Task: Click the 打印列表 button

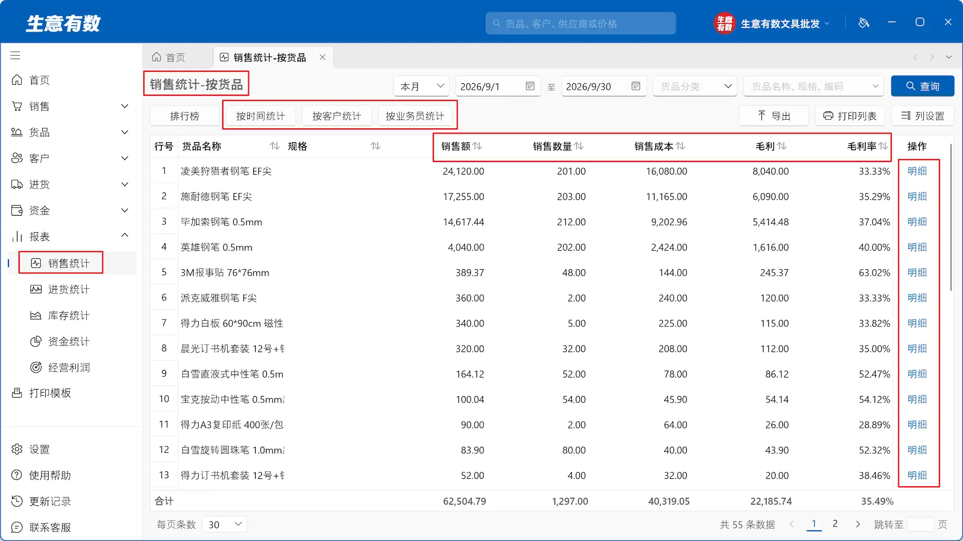Action: tap(850, 116)
